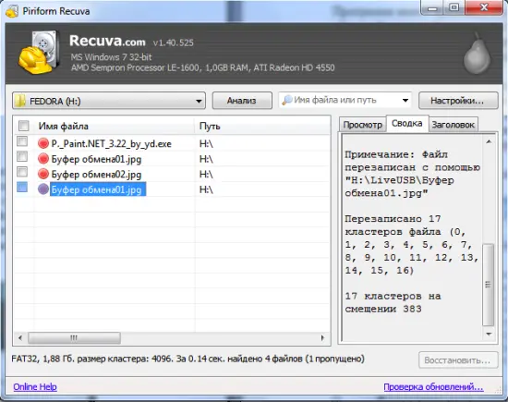Close the Piriform Recuva window

point(484,7)
